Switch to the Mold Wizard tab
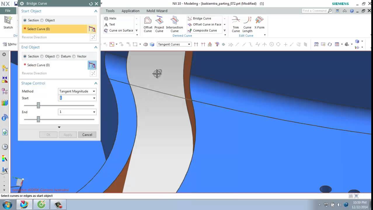Image resolution: width=373 pixels, height=210 pixels. tap(157, 11)
